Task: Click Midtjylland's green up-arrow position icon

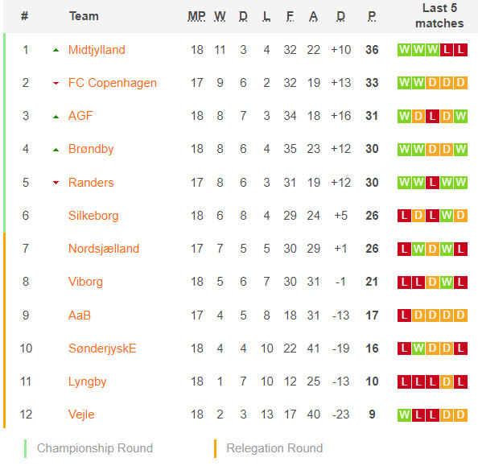Action: point(56,51)
